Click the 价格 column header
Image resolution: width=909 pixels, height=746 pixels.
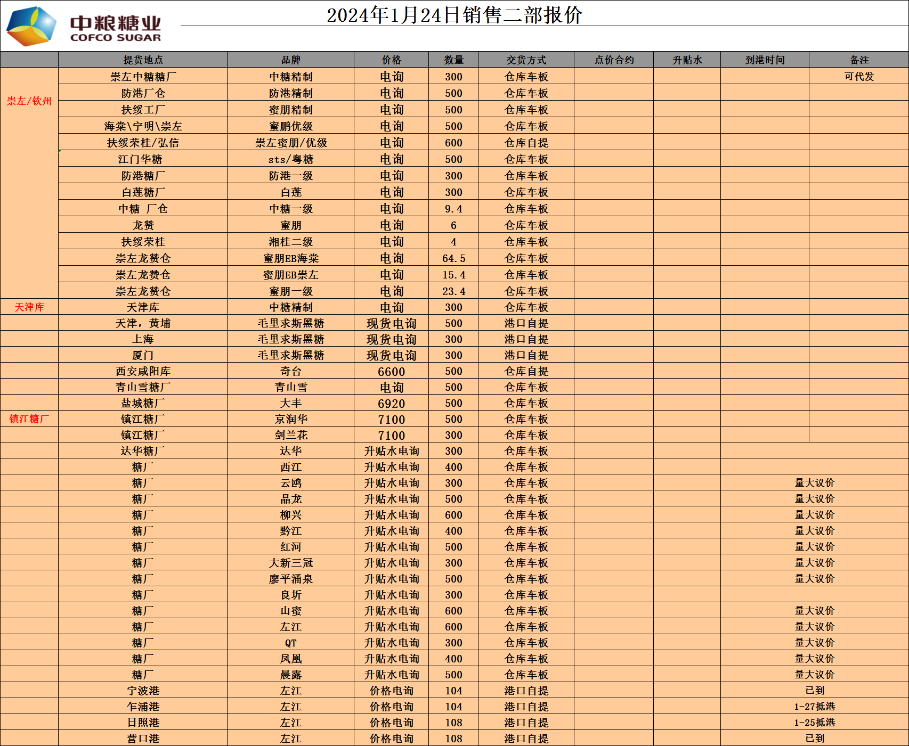[x=391, y=60]
